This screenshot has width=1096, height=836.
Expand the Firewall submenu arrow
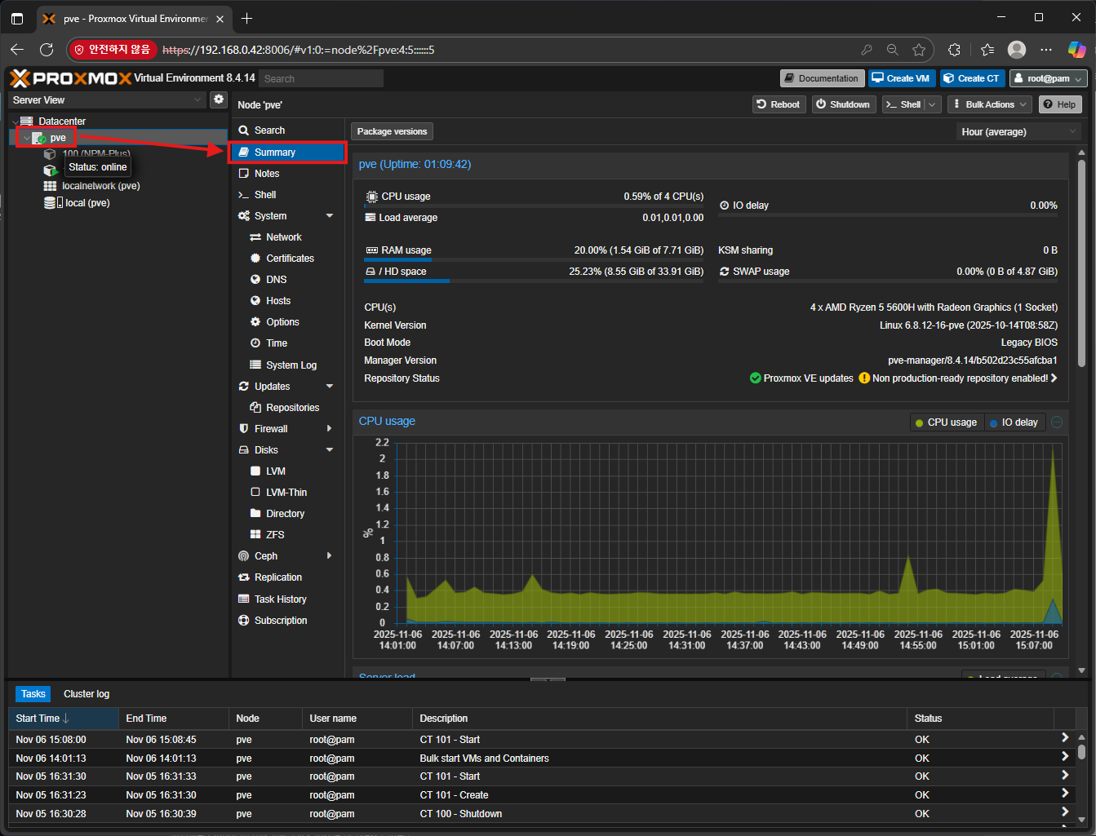[330, 429]
